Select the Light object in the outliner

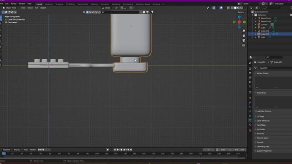(263, 37)
